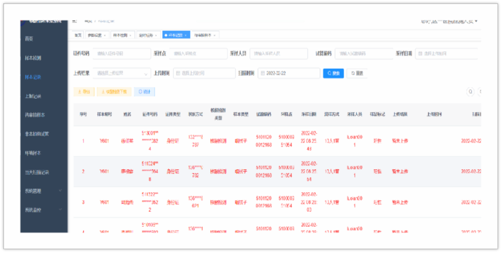Viewport: 502px width, 253px height.
Task: Click the reset button beside search
Action: click(357, 73)
